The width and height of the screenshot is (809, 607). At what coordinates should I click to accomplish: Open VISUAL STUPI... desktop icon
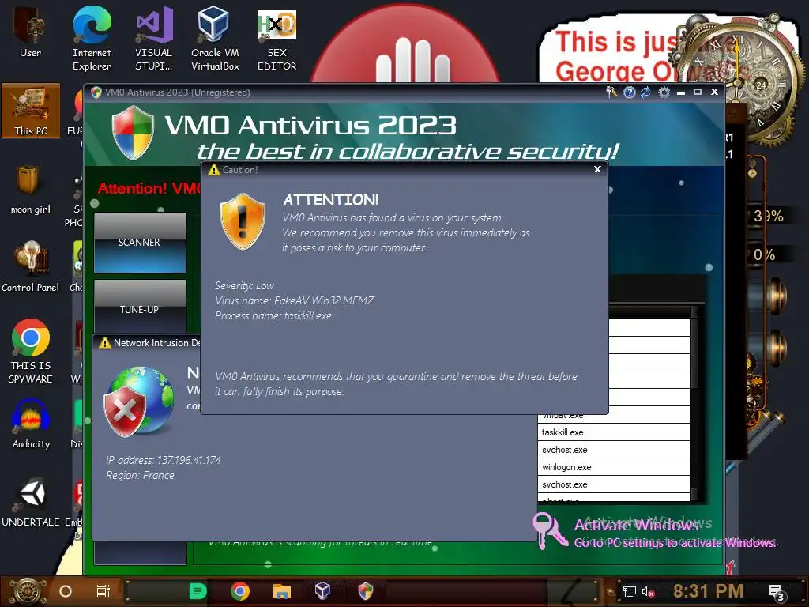pos(154,38)
